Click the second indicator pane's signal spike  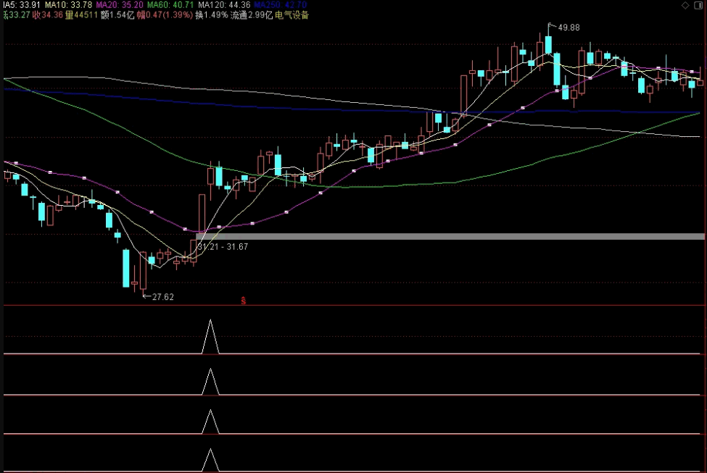[210, 382]
